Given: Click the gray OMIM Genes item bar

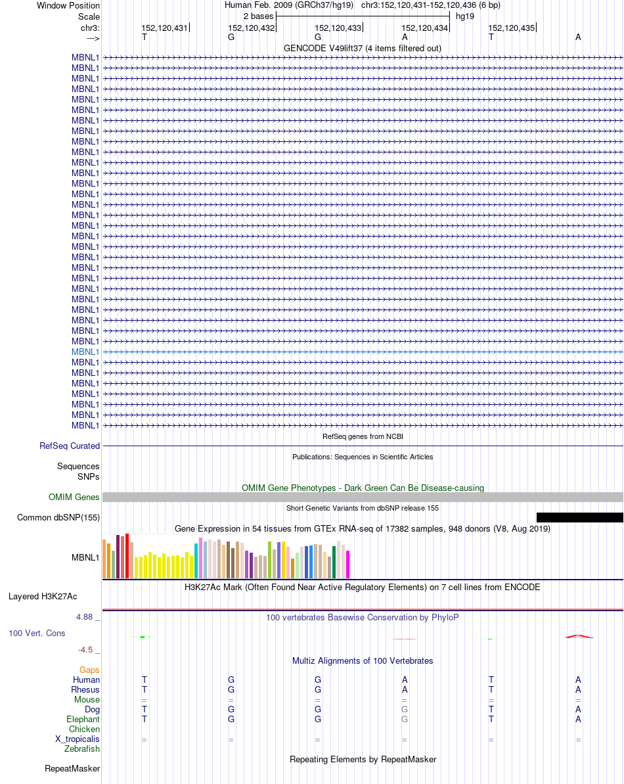Looking at the screenshot, I should [363, 497].
